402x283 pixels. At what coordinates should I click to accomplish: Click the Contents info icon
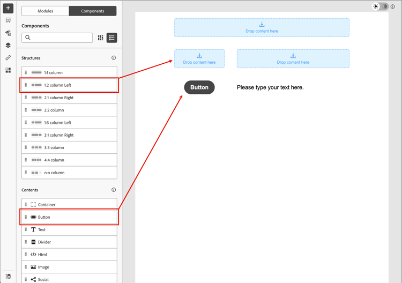coord(114,190)
